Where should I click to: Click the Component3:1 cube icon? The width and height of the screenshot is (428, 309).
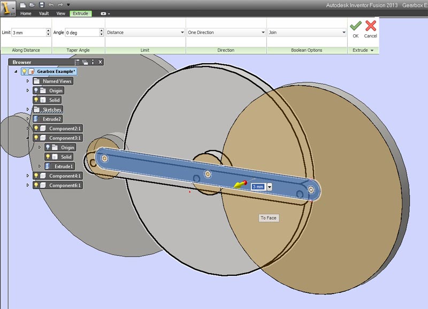[43, 138]
